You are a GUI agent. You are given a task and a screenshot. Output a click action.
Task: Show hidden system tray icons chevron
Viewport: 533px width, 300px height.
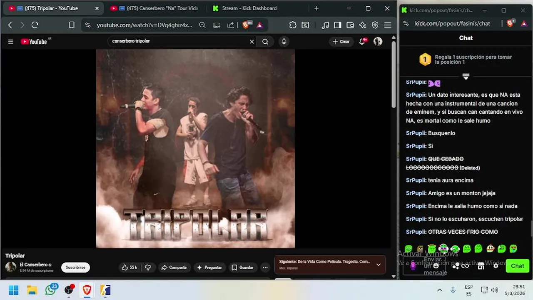pos(439,290)
